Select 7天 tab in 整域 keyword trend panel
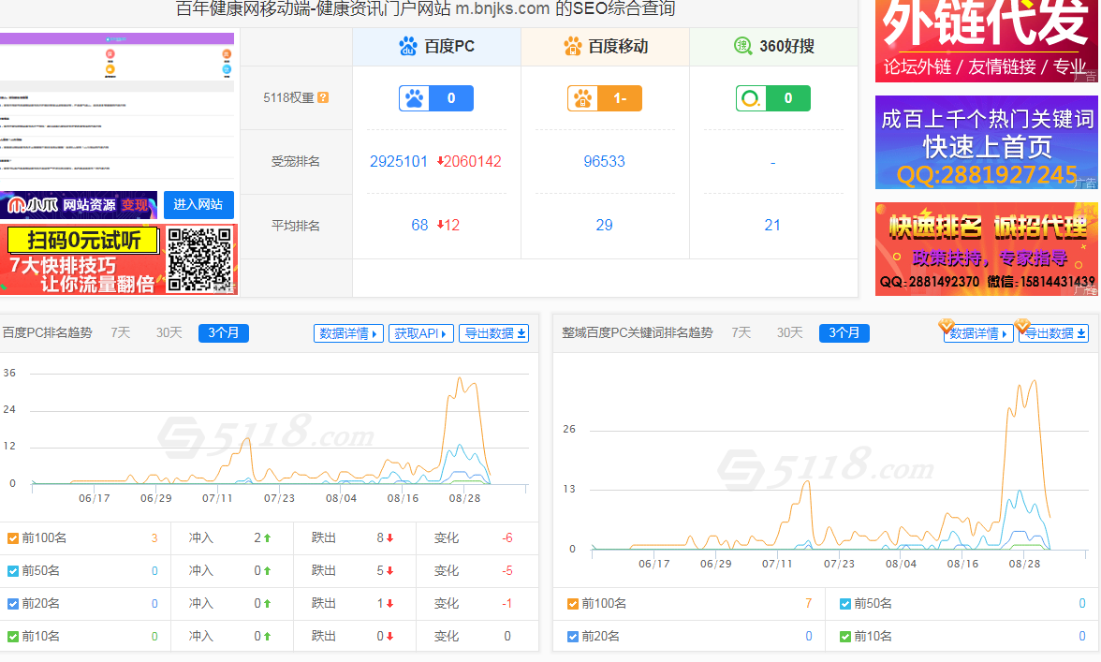Image resolution: width=1101 pixels, height=662 pixels. tap(741, 332)
